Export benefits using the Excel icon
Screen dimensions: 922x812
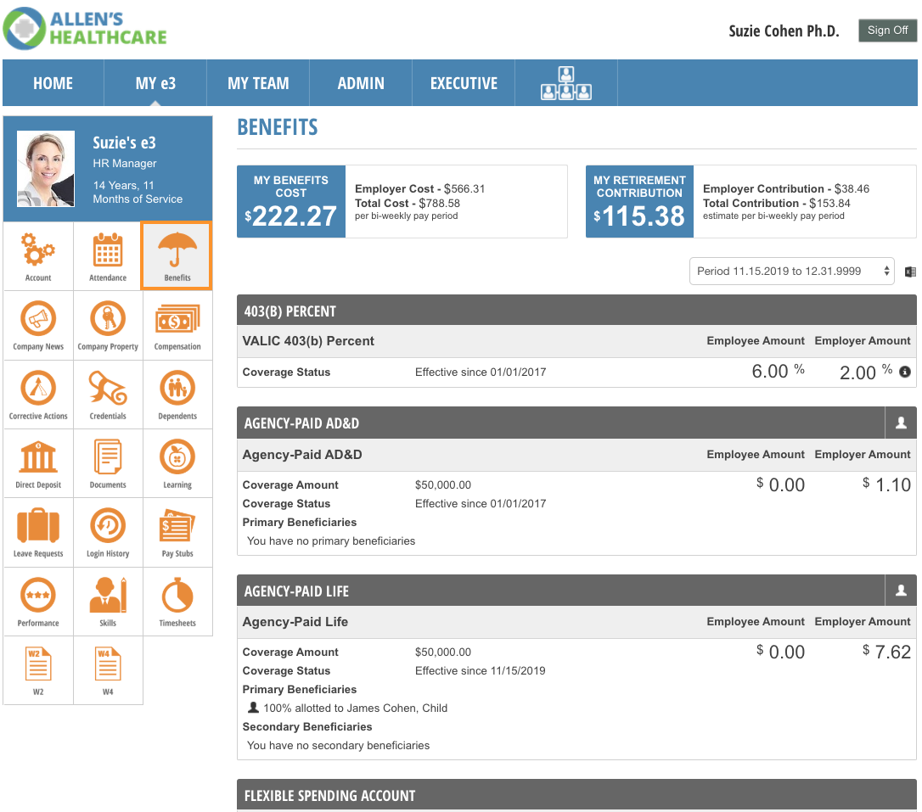[x=910, y=272]
